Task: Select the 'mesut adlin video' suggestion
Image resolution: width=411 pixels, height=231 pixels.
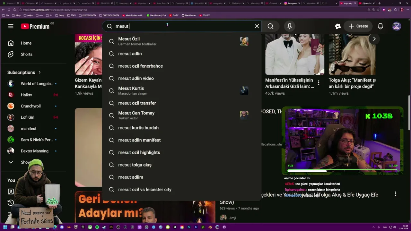Action: (x=182, y=78)
